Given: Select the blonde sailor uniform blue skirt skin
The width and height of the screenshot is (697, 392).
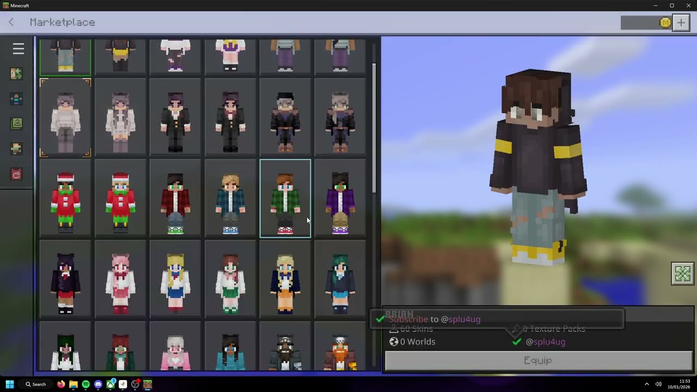Looking at the screenshot, I should (175, 280).
